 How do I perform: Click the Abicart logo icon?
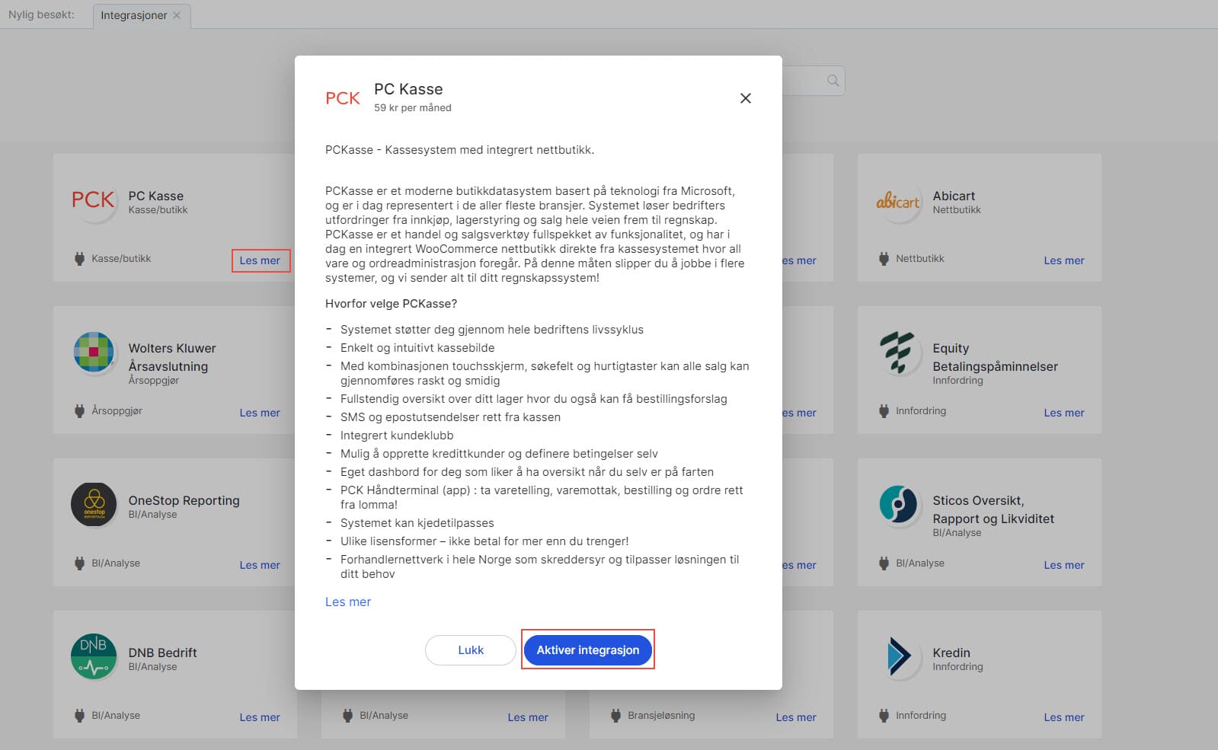tap(898, 202)
